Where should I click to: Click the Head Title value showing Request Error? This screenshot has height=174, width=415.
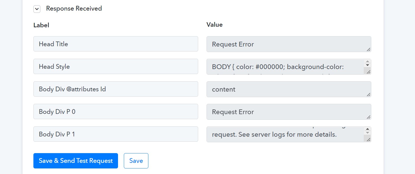[289, 44]
